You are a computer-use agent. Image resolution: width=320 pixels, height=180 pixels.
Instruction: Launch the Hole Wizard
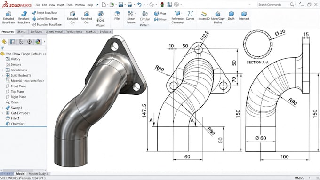[x=100, y=19]
